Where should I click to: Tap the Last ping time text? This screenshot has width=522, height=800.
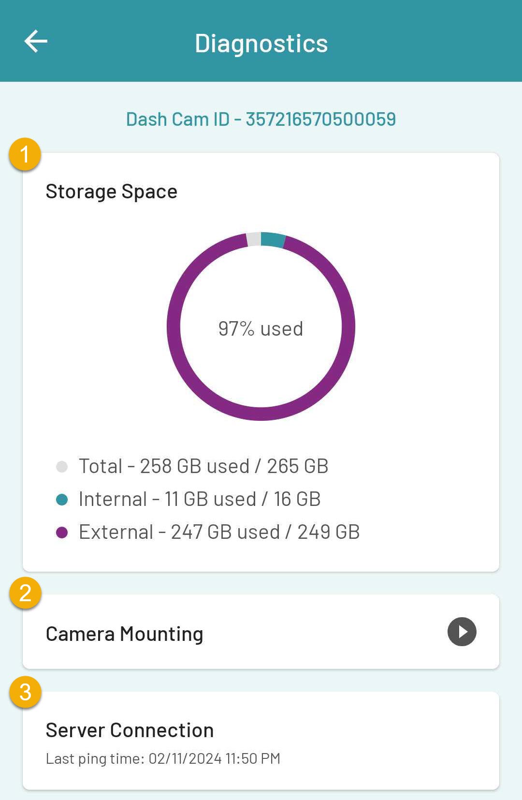pos(163,758)
